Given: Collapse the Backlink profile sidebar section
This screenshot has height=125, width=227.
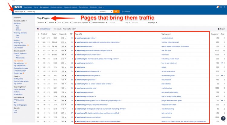Looking at the screenshot, I should coord(20,21).
